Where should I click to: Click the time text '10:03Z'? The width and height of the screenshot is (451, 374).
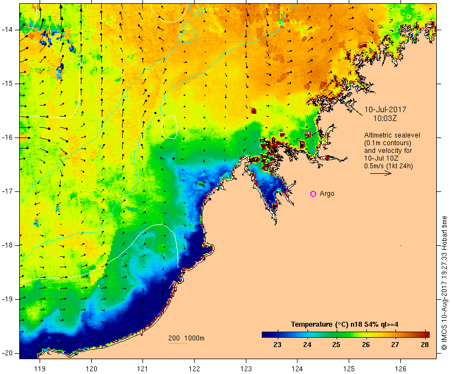point(385,118)
